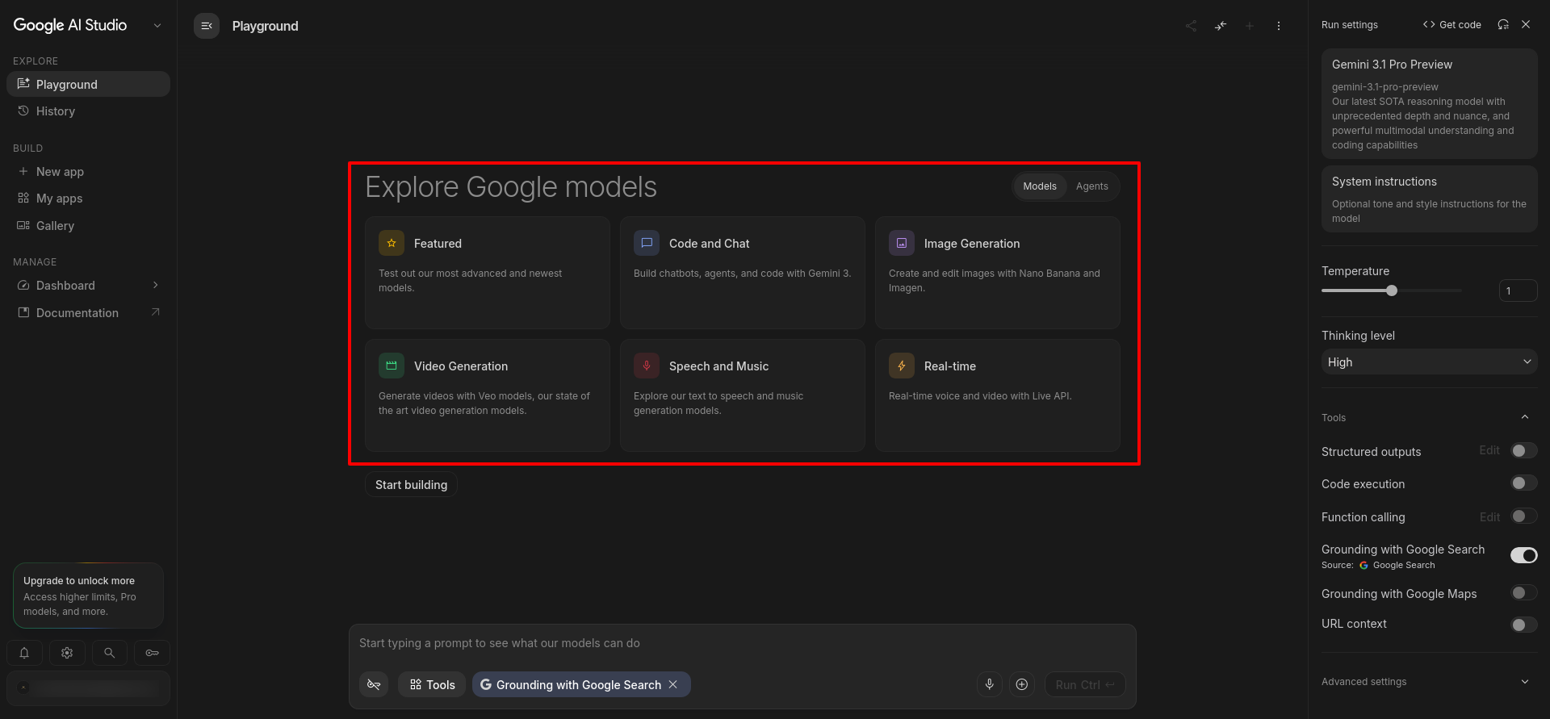Open Playground in sidebar
The width and height of the screenshot is (1550, 719).
coord(88,84)
